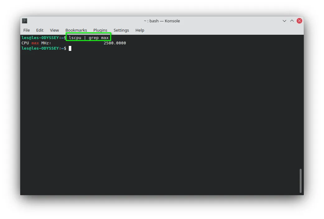Click the terminal scrollbar handle
The width and height of the screenshot is (324, 219).
300,181
